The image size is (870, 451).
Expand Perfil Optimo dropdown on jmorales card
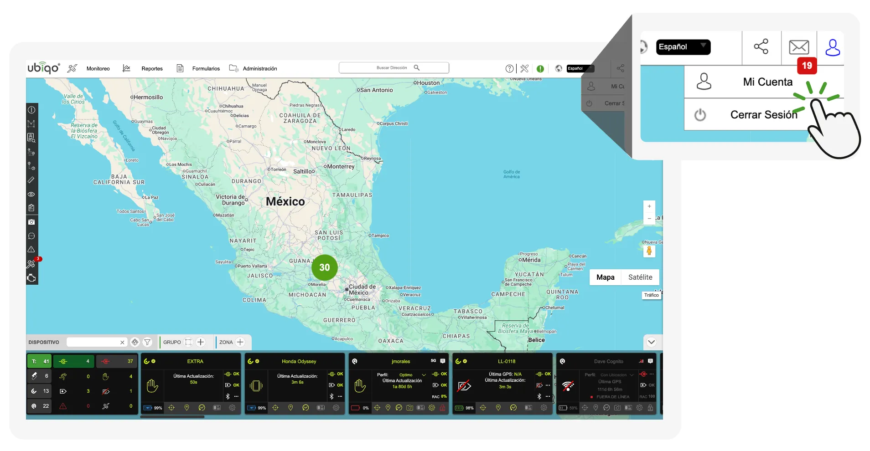pyautogui.click(x=424, y=375)
